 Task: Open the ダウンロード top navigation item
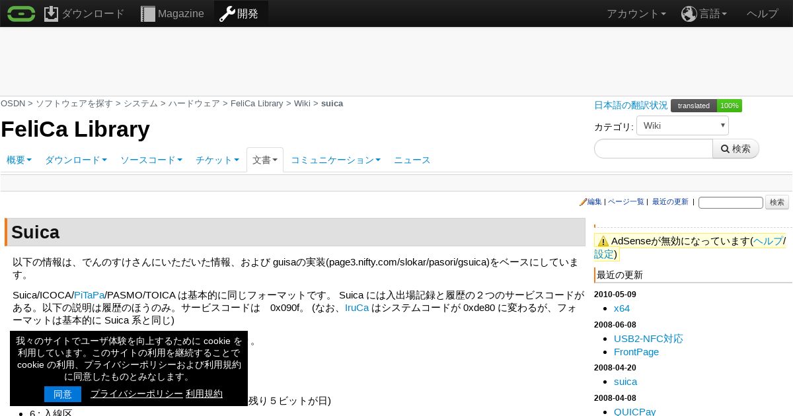[x=84, y=13]
